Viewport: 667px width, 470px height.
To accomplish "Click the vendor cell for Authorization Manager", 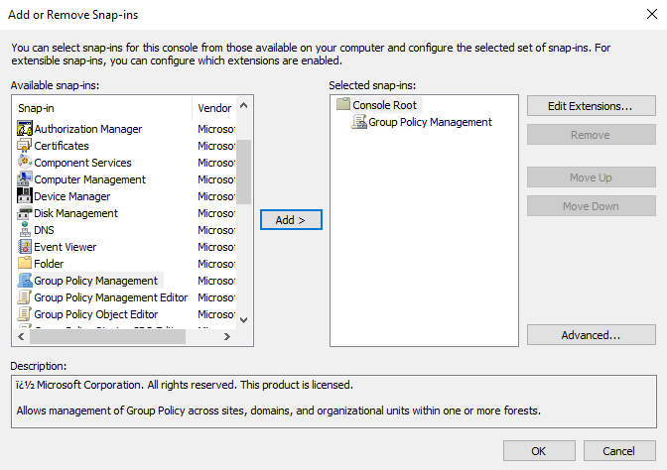I will coord(216,129).
